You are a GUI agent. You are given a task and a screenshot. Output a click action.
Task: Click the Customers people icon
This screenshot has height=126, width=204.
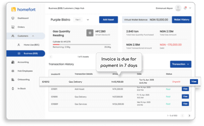click(13, 36)
